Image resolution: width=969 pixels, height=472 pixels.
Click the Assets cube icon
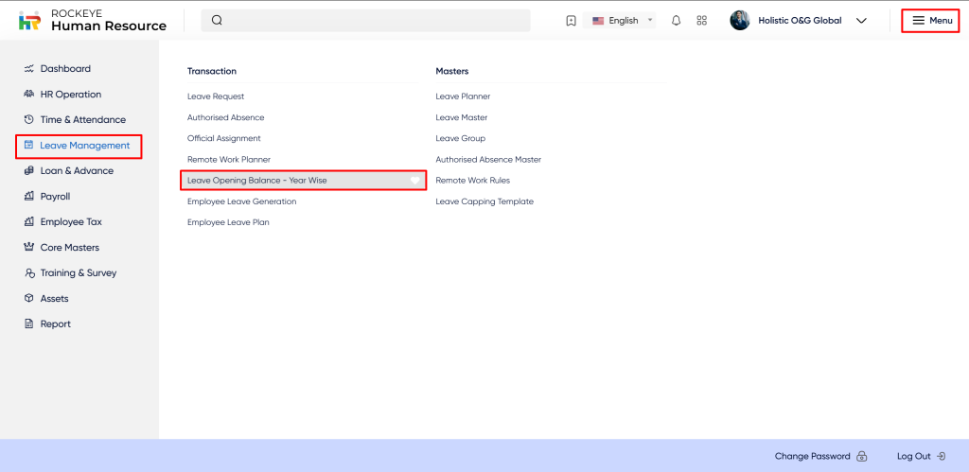coord(28,299)
